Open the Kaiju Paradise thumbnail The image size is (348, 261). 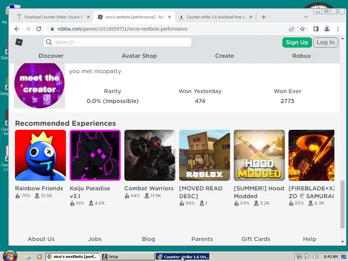[x=95, y=155]
